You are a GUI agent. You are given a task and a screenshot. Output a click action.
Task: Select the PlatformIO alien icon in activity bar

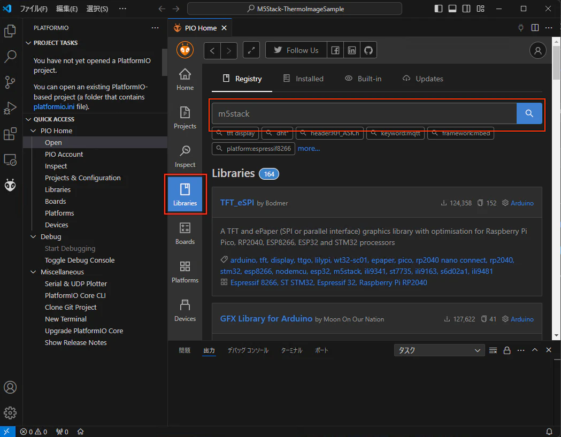click(10, 186)
